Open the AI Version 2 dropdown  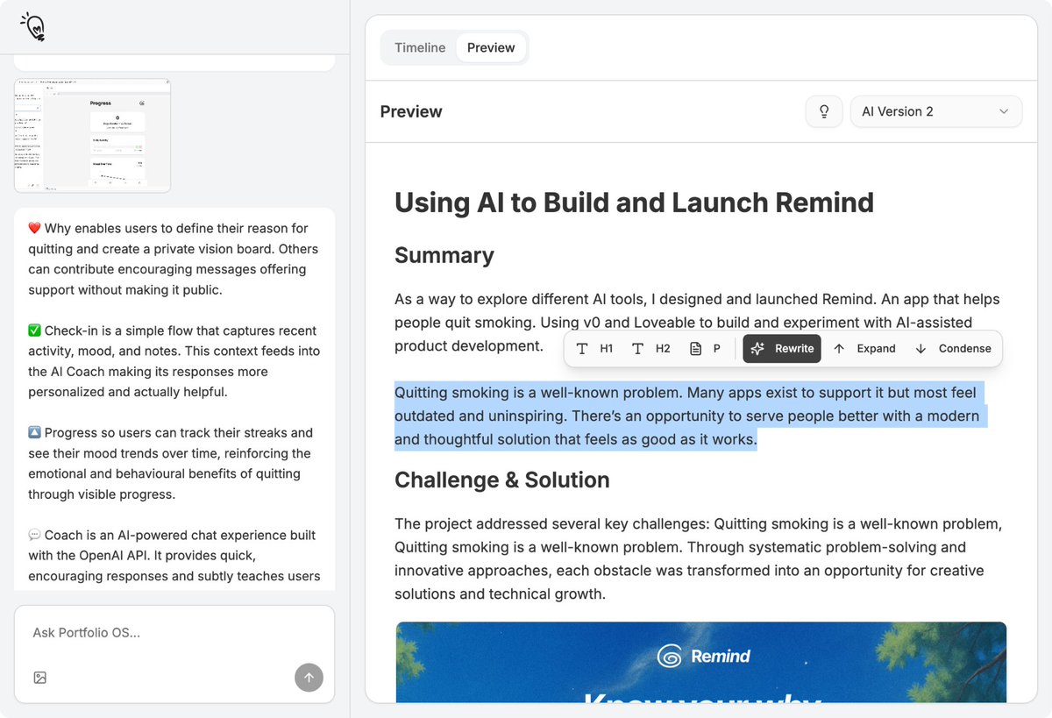point(936,111)
